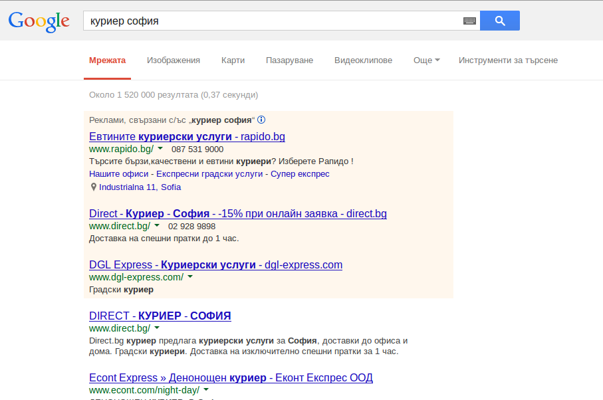Open the on-screen keyboard icon

469,21
